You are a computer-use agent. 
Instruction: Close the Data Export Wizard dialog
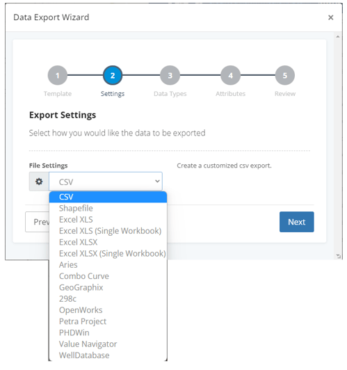[x=331, y=17]
